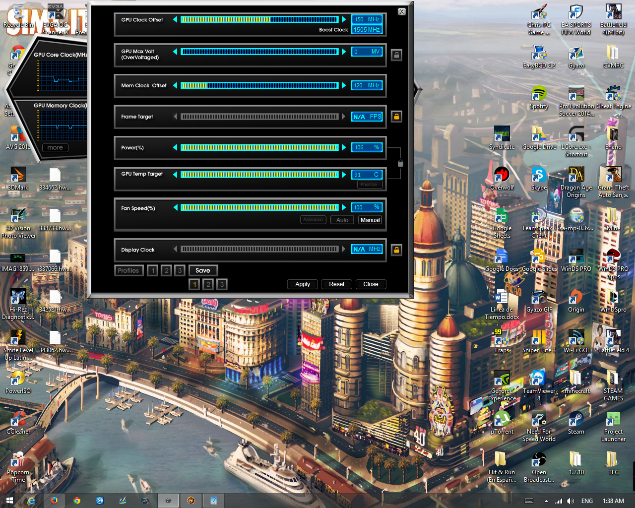Open Internet Explorer from the taskbar

coord(31,501)
